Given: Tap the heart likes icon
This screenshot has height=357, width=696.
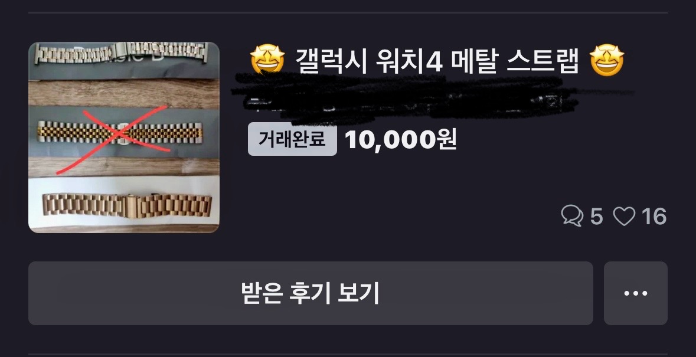Looking at the screenshot, I should 624,217.
